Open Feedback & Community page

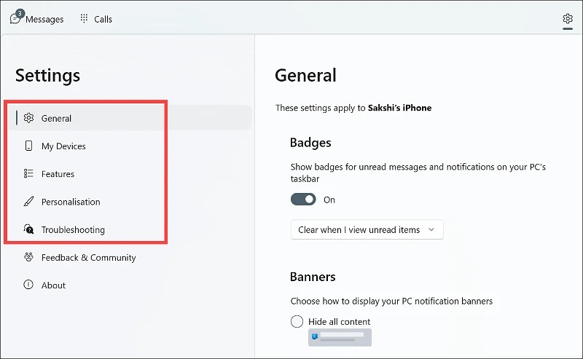click(x=130, y=257)
